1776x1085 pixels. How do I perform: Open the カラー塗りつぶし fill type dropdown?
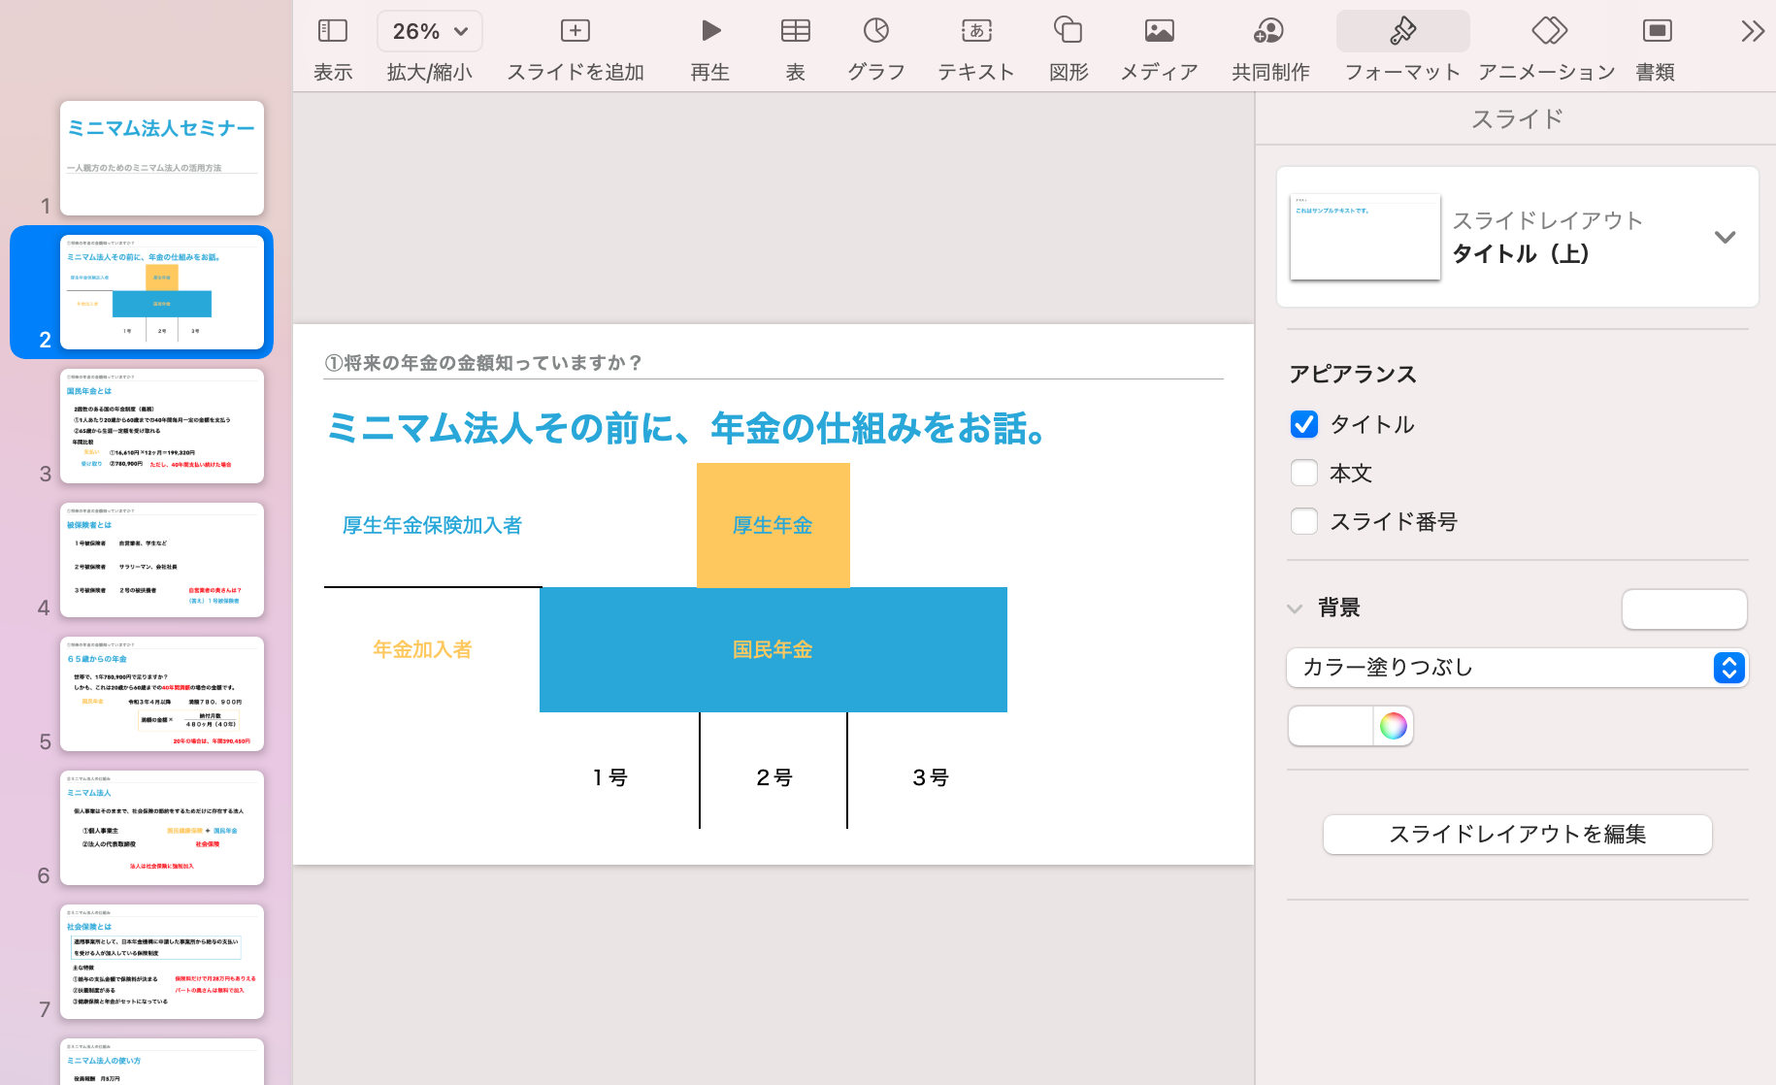point(1517,668)
